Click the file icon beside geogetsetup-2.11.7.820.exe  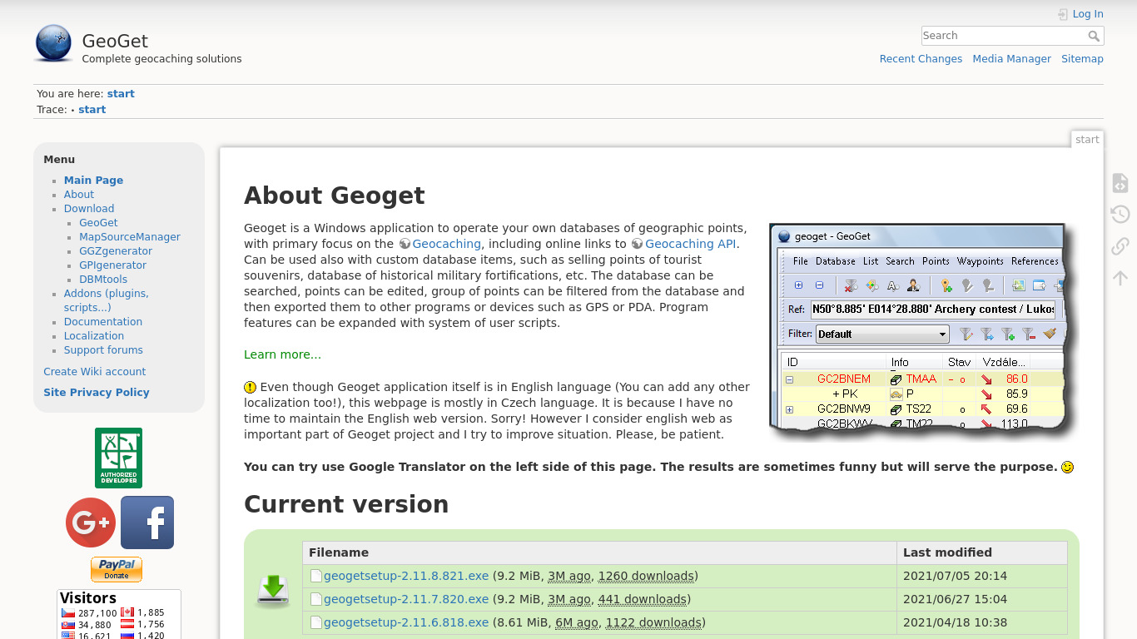pos(316,599)
